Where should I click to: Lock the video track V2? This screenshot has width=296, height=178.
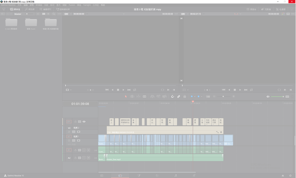click(x=69, y=132)
